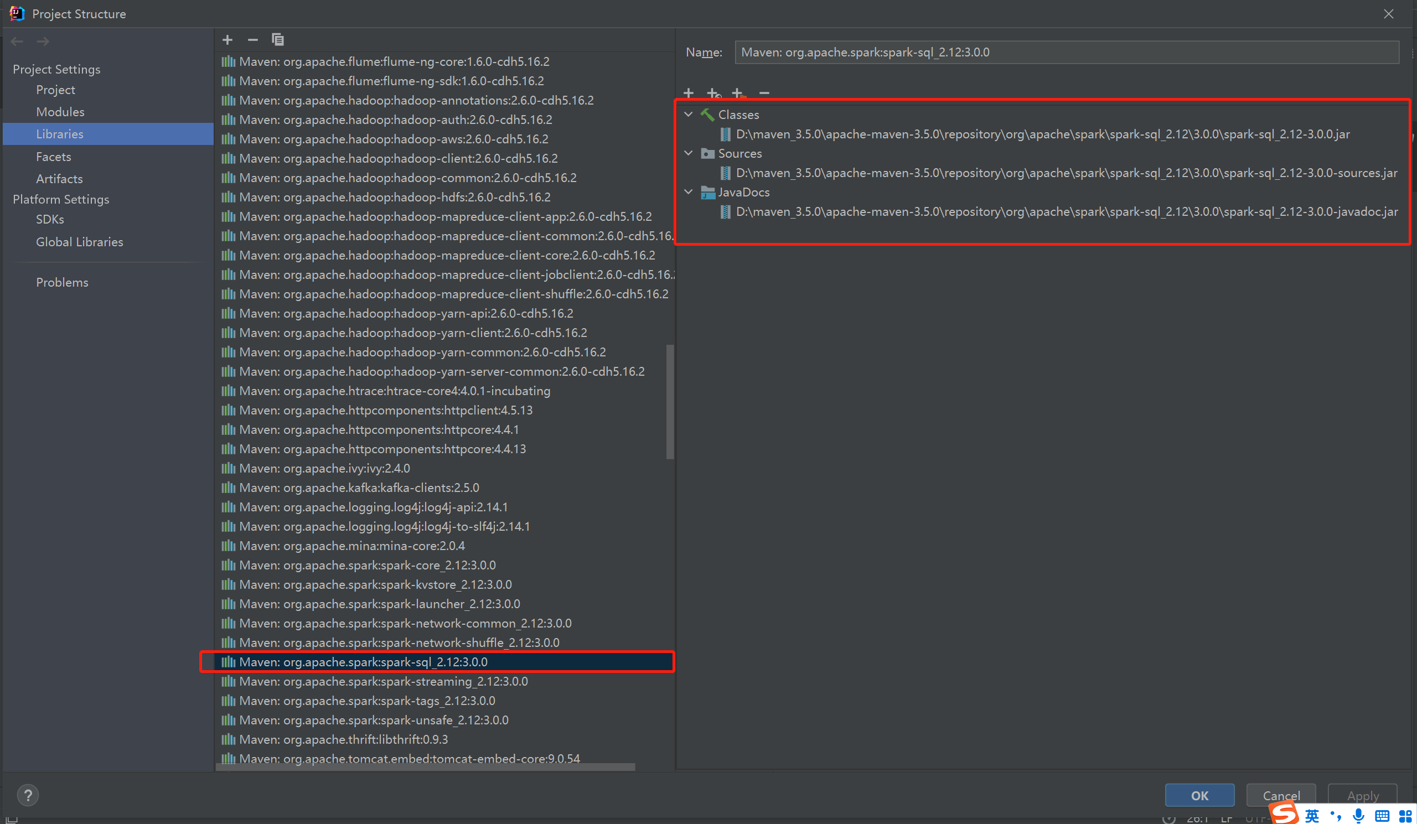The width and height of the screenshot is (1417, 824).
Task: Click the jar icon of spark-sql_2.12-3.0.0.jar
Action: pyautogui.click(x=726, y=134)
